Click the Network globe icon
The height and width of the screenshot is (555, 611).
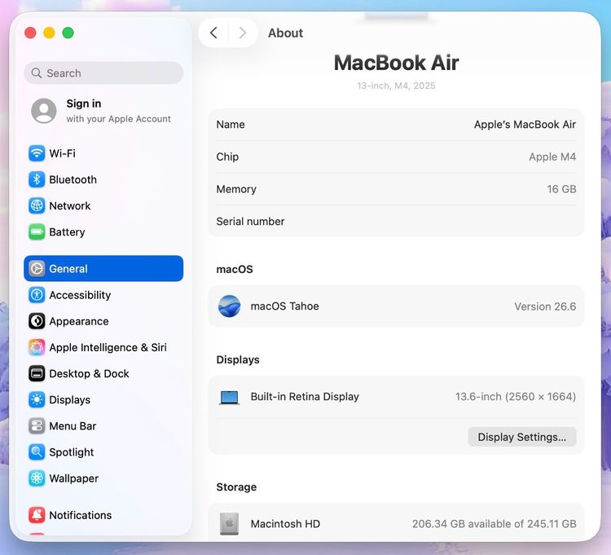coord(37,205)
